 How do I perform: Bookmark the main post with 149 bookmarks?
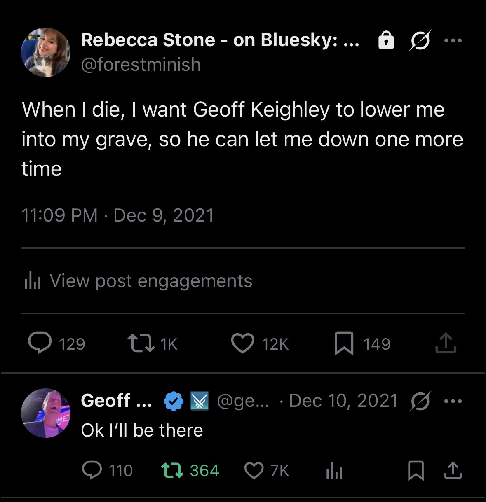(344, 343)
